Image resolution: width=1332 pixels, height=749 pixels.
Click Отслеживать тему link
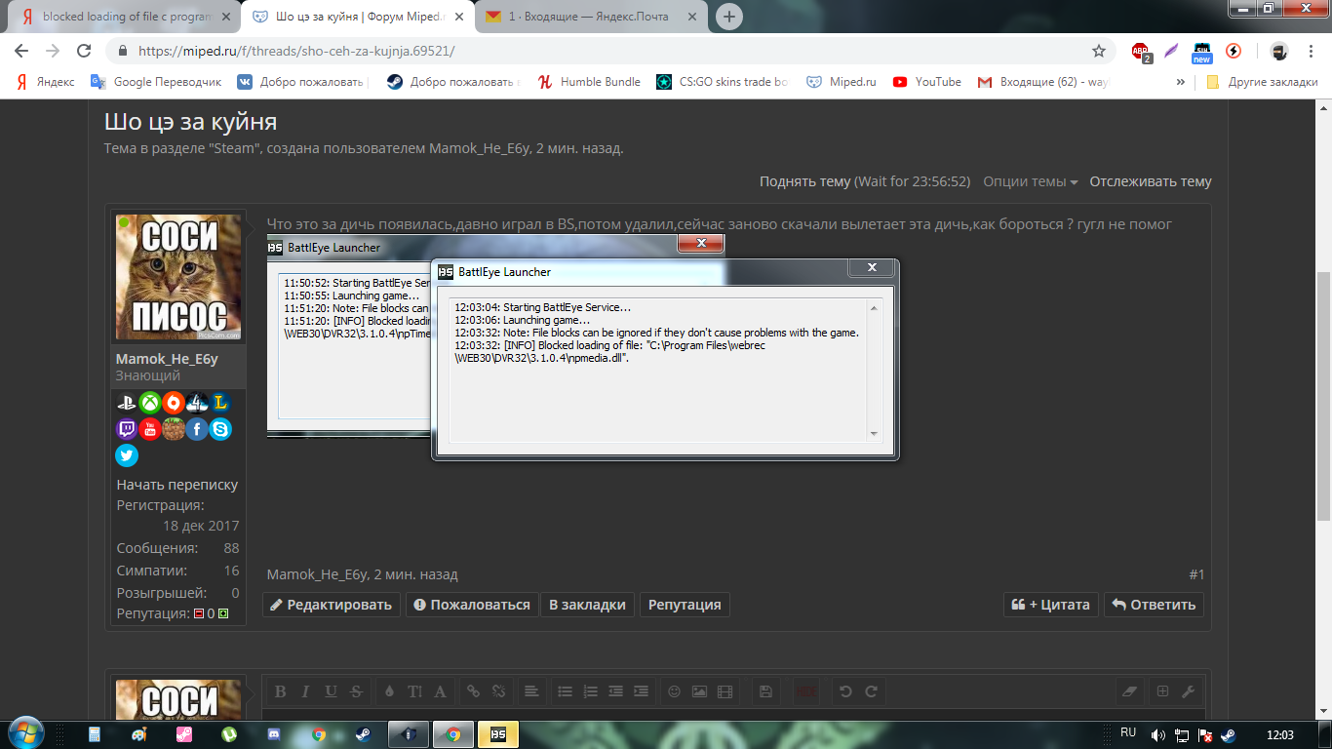(x=1151, y=181)
